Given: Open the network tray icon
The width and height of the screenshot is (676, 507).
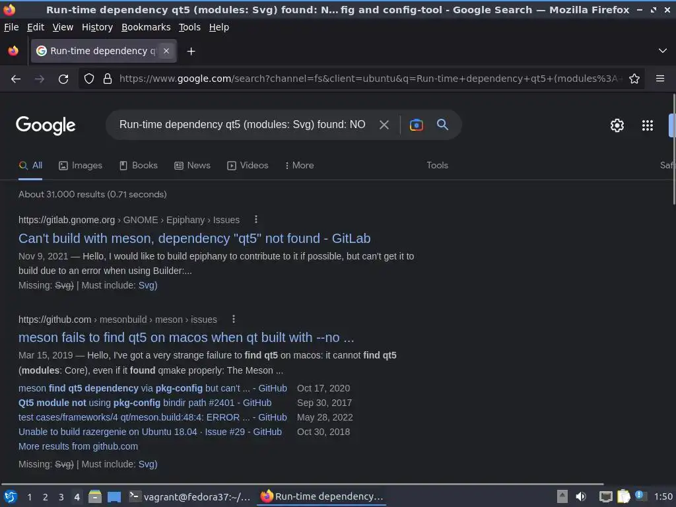Looking at the screenshot, I should pyautogui.click(x=605, y=497).
